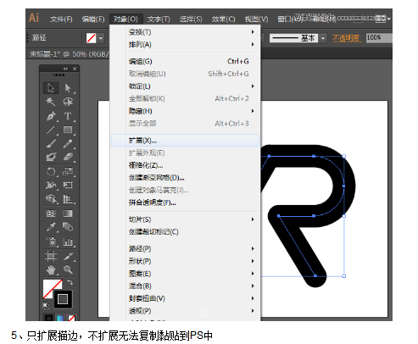Open the 效果(C) menu
The image size is (418, 344).
coord(224,19)
